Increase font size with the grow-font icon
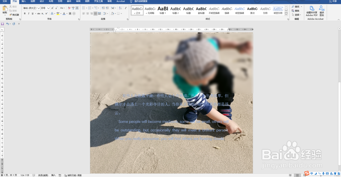Image resolution: width=341 pixels, height=177 pixels. (x=53, y=8)
